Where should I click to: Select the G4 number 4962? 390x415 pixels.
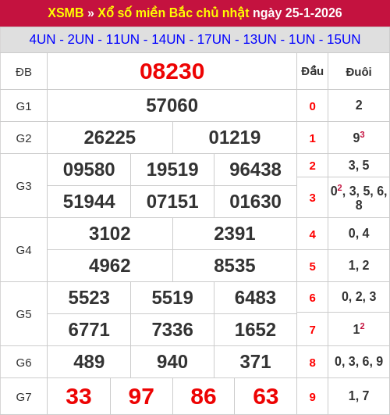point(110,266)
